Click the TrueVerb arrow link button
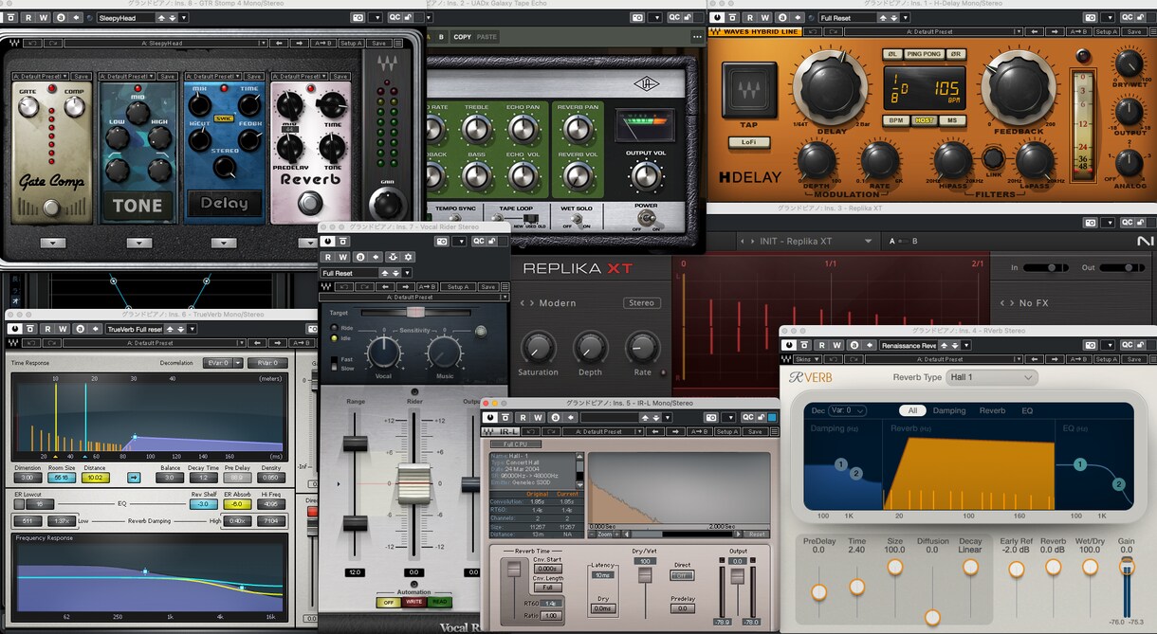This screenshot has width=1157, height=634. [134, 478]
